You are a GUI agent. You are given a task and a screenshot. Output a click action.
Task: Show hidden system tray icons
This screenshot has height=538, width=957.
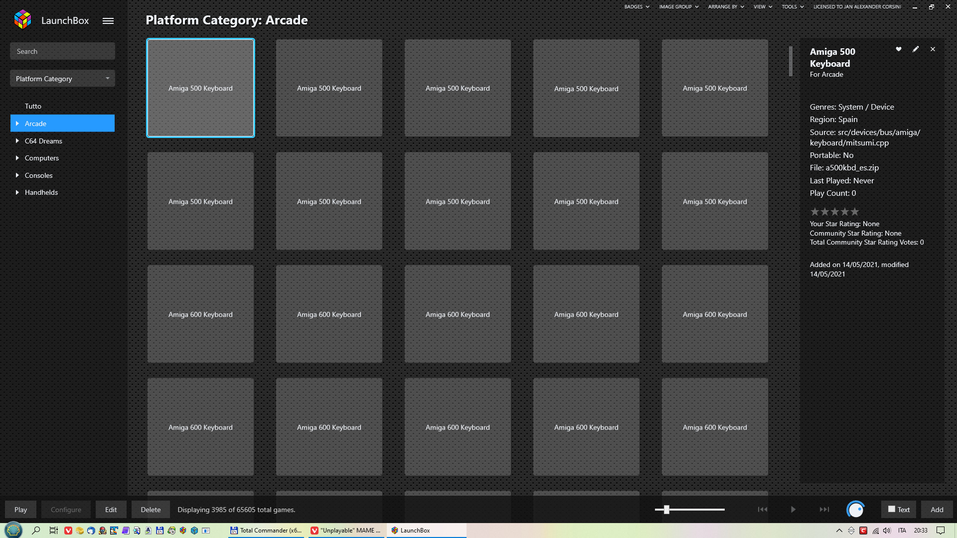(839, 531)
